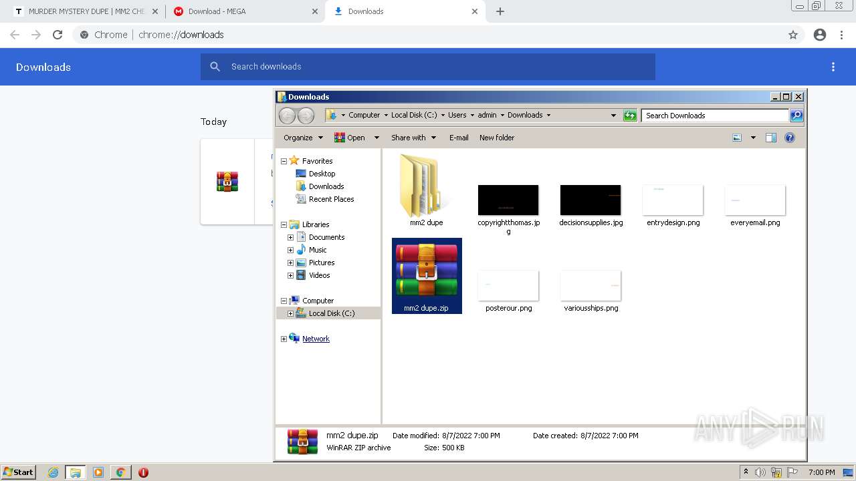Select Pictures library
Image resolution: width=856 pixels, height=481 pixels.
[x=321, y=263]
